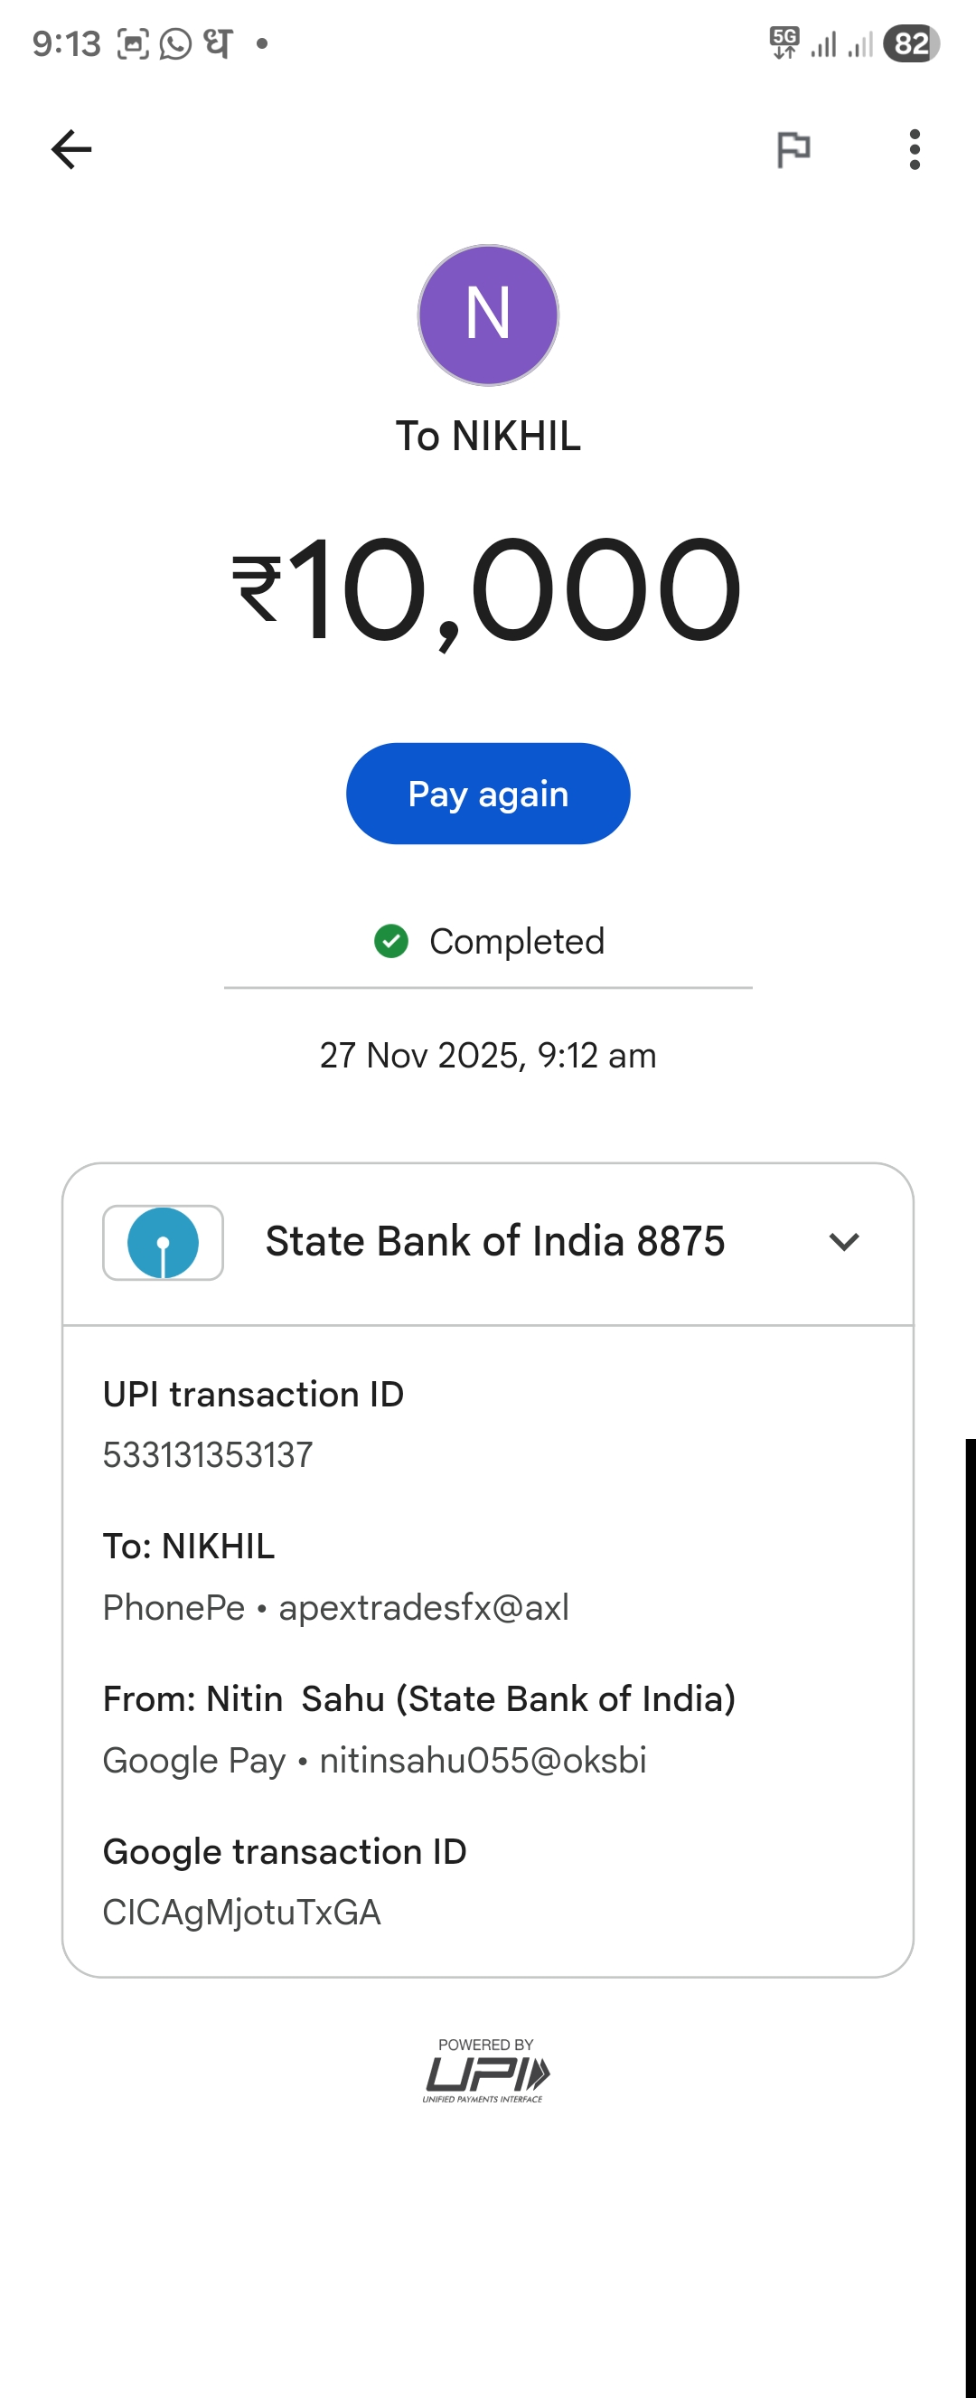The width and height of the screenshot is (976, 2398).
Task: Tap the nitinsahu055@oksbi UPI address
Action: [482, 1761]
